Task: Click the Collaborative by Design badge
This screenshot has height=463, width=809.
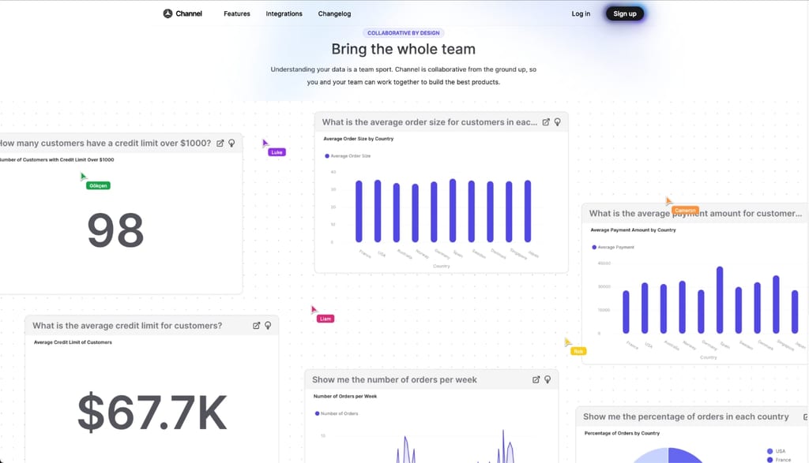Action: coord(404,33)
